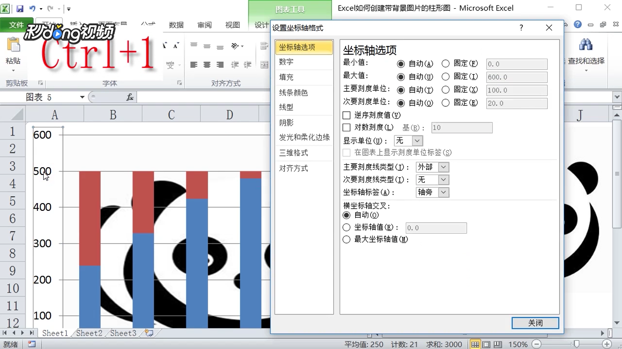This screenshot has height=349, width=622.
Task: Select Fixed radio for 最小值
Action: pos(445,64)
